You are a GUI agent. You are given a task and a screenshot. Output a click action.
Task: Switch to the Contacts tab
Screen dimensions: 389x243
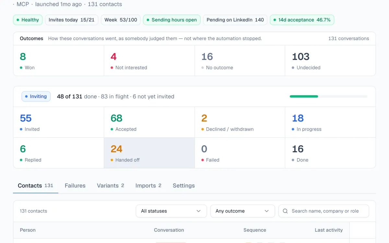[x=36, y=186]
